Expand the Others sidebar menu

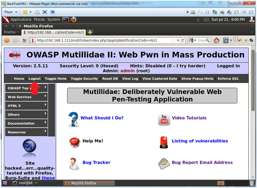(26, 114)
